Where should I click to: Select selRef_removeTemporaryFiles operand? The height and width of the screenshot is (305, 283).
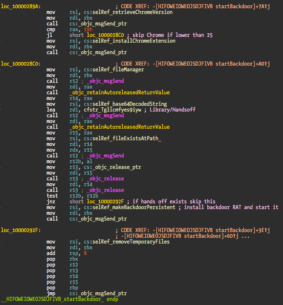pyautogui.click(x=131, y=242)
